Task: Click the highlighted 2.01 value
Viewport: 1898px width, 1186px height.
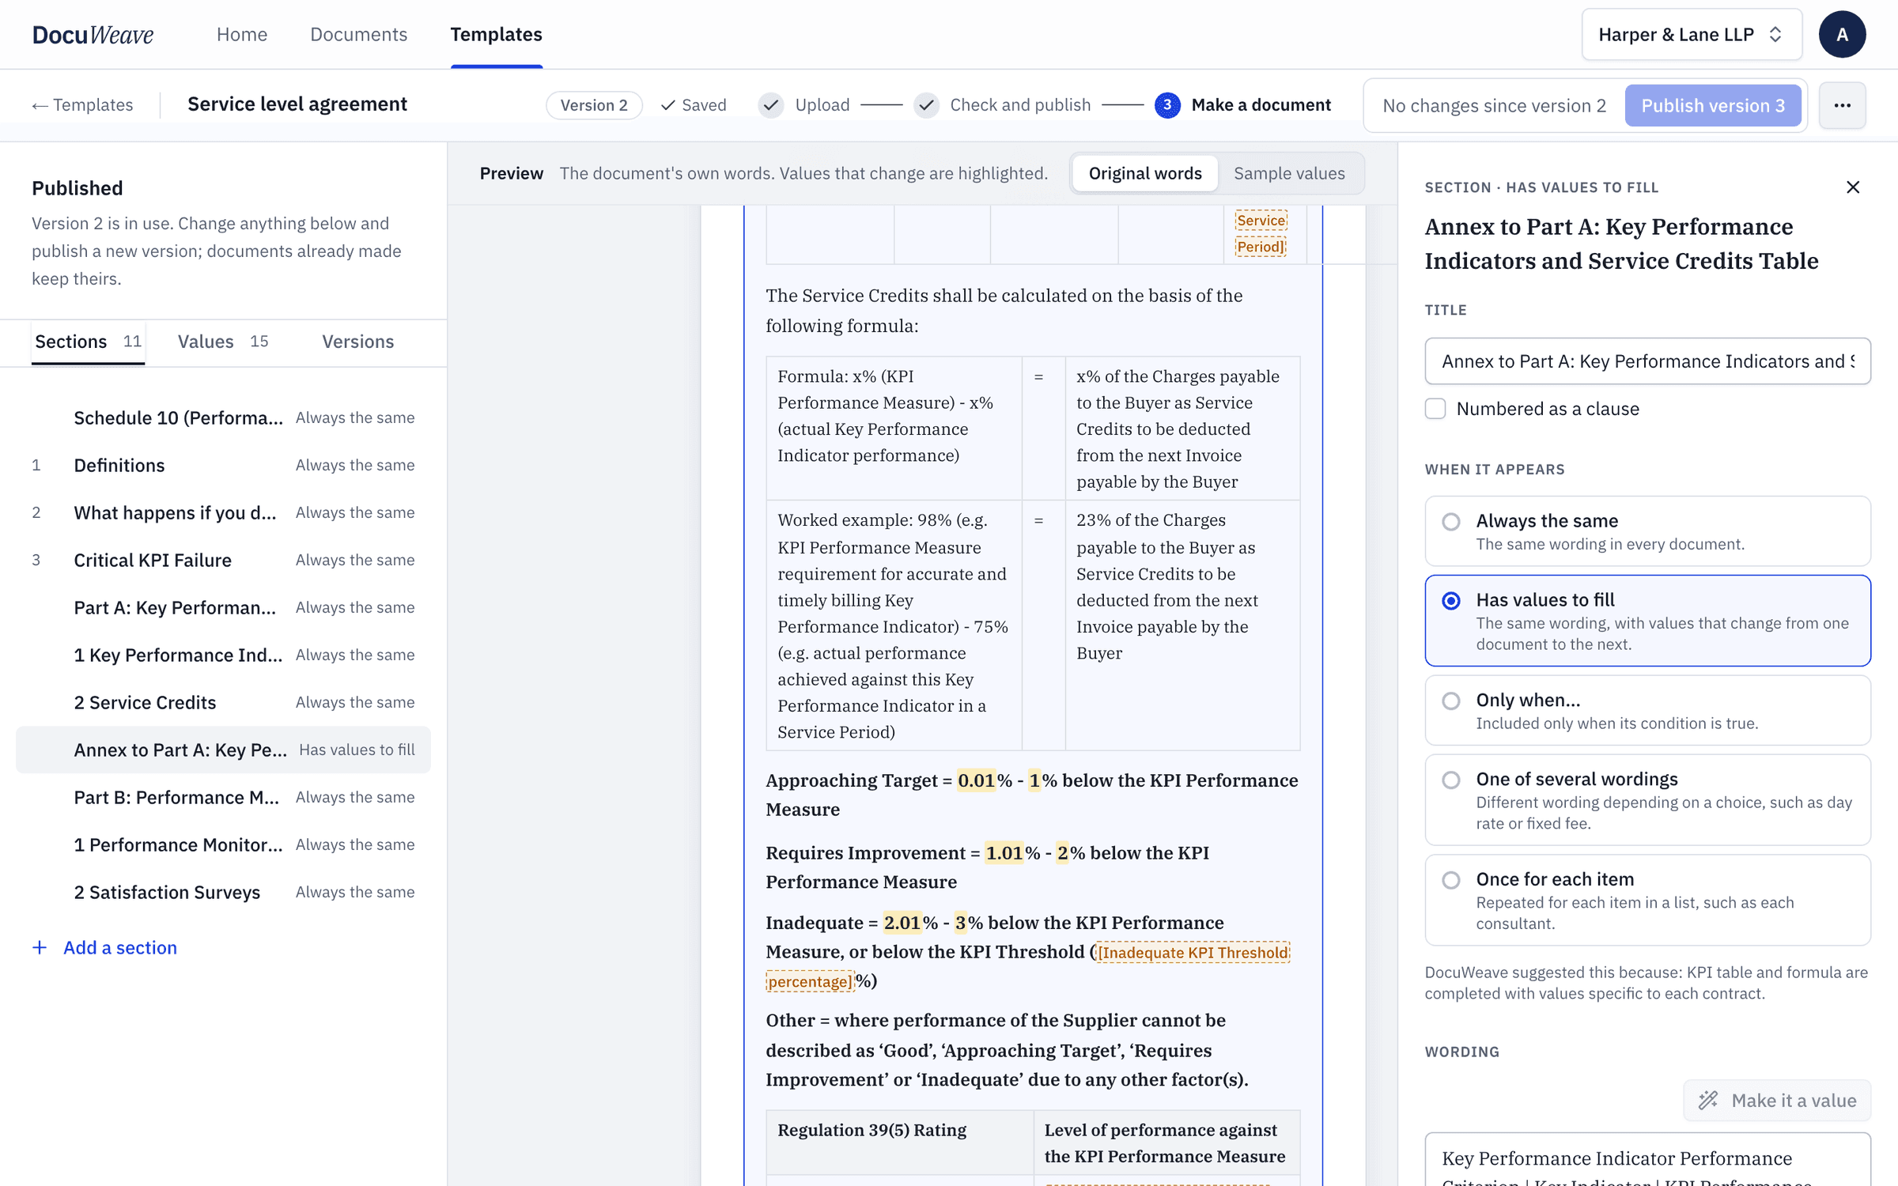Action: tap(902, 923)
